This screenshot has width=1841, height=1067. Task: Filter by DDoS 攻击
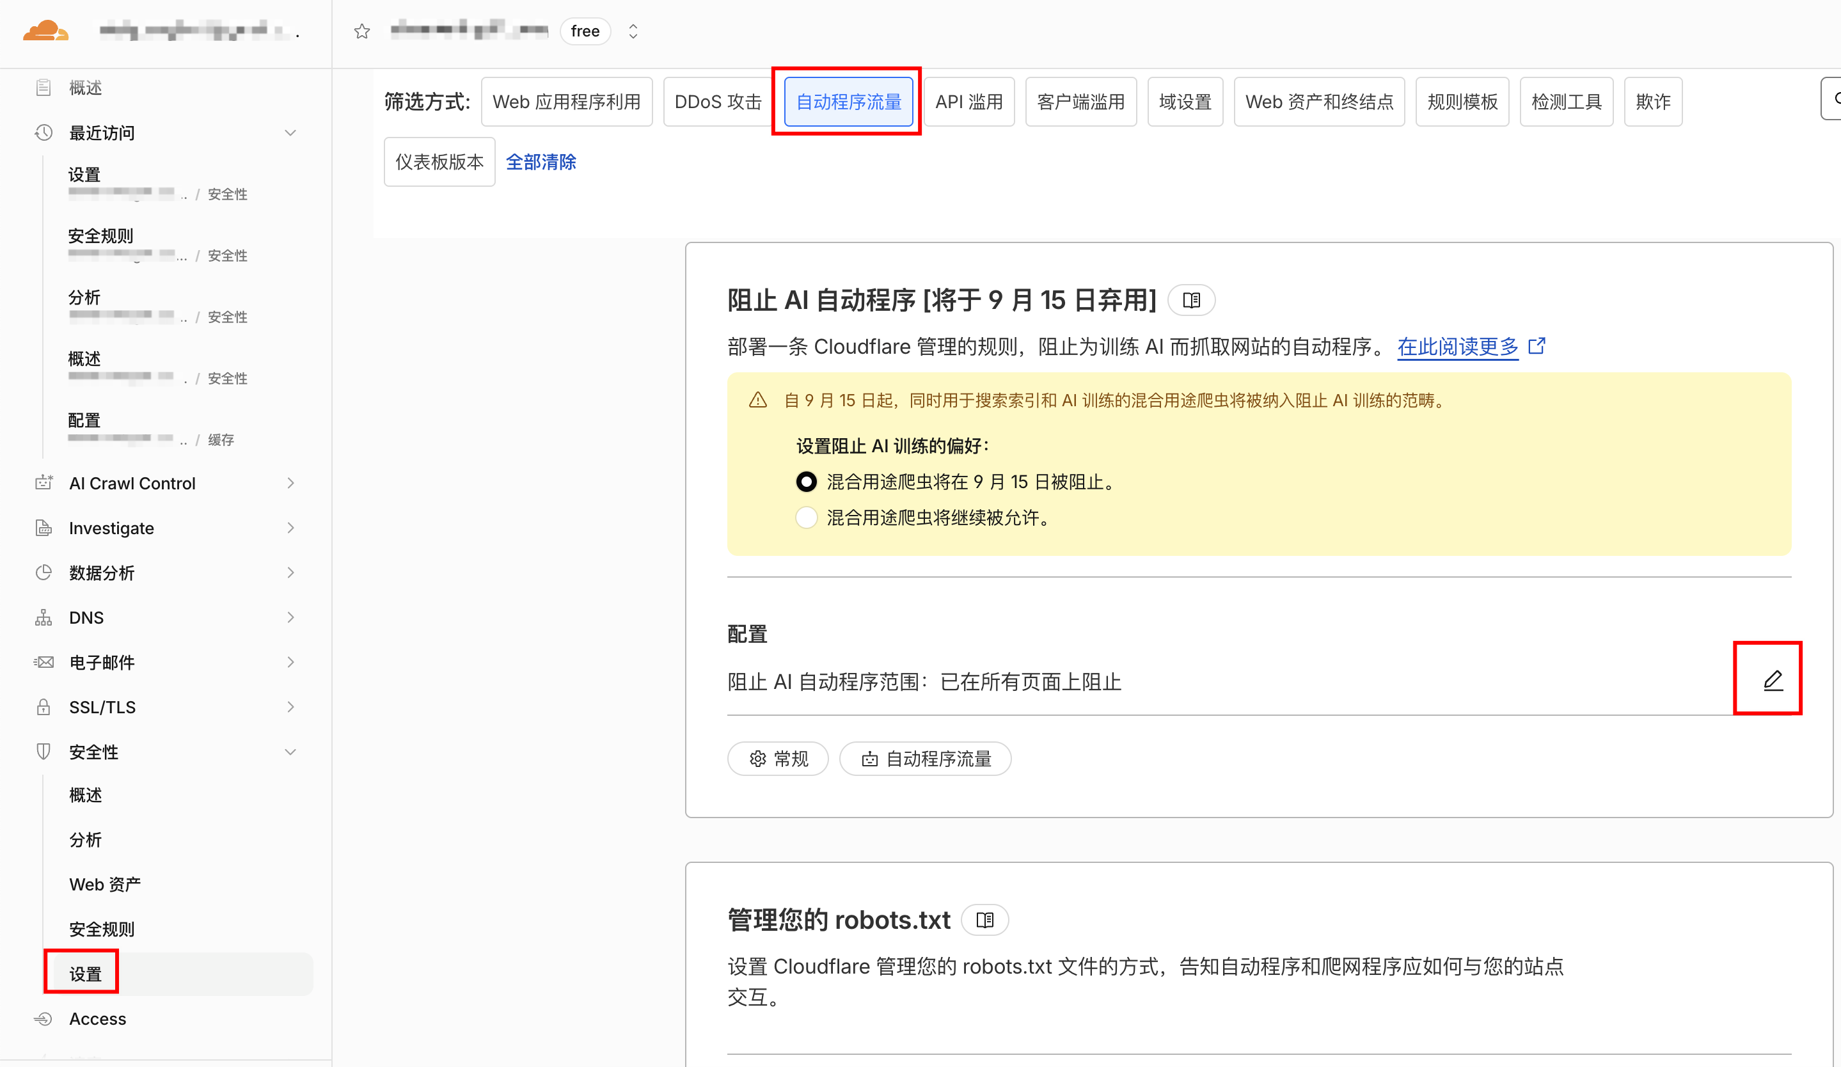coord(718,102)
